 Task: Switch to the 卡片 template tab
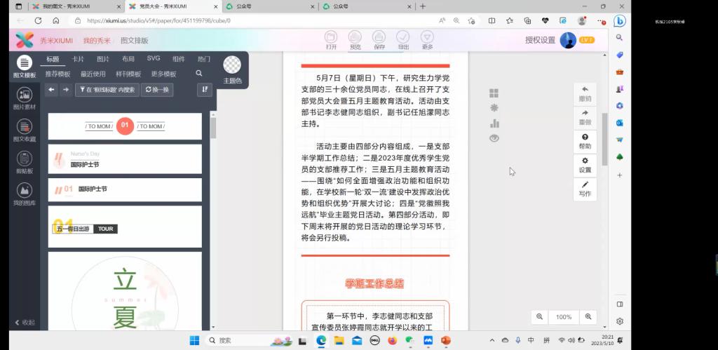[78, 60]
